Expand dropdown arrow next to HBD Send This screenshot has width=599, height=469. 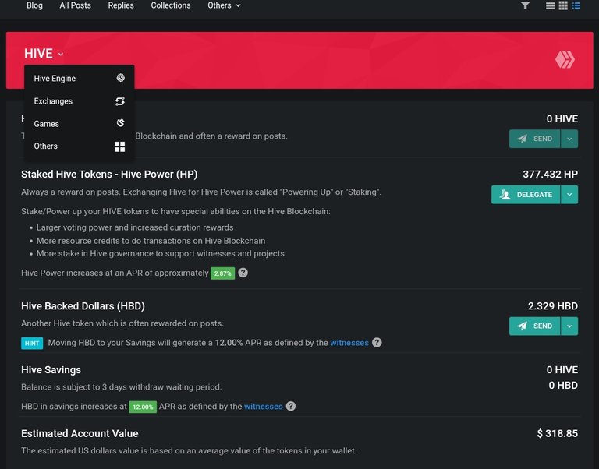tap(569, 326)
